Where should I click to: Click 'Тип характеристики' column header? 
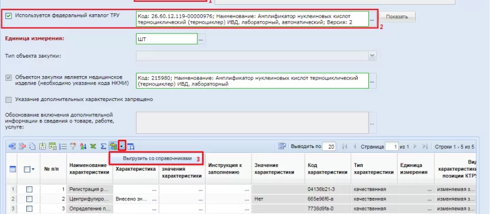374,169
